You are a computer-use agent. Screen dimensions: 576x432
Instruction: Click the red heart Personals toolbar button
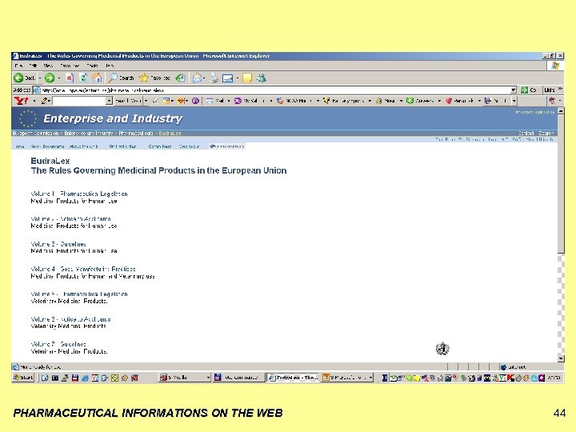pyautogui.click(x=461, y=101)
